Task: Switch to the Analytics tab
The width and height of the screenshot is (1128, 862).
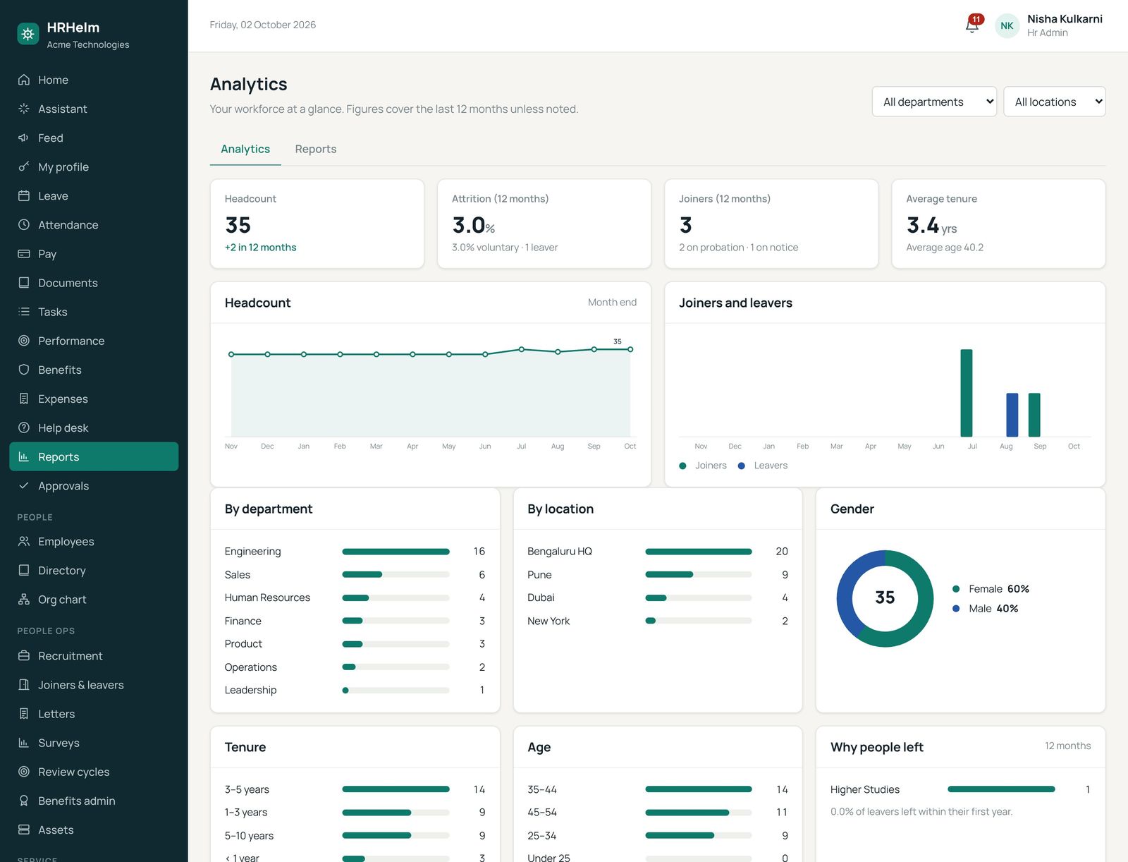Action: (245, 149)
